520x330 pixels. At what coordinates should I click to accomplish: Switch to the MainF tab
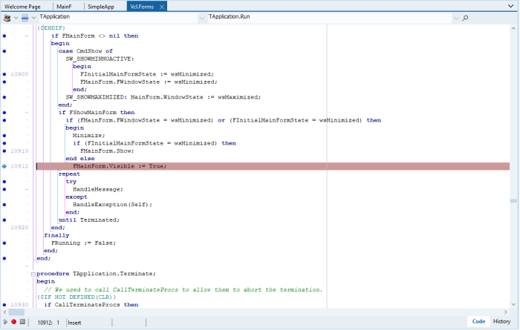(64, 7)
